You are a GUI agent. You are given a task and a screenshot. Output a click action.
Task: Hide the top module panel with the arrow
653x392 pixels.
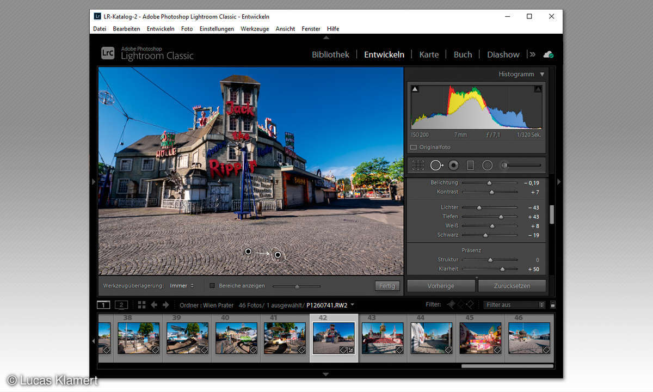(x=326, y=38)
